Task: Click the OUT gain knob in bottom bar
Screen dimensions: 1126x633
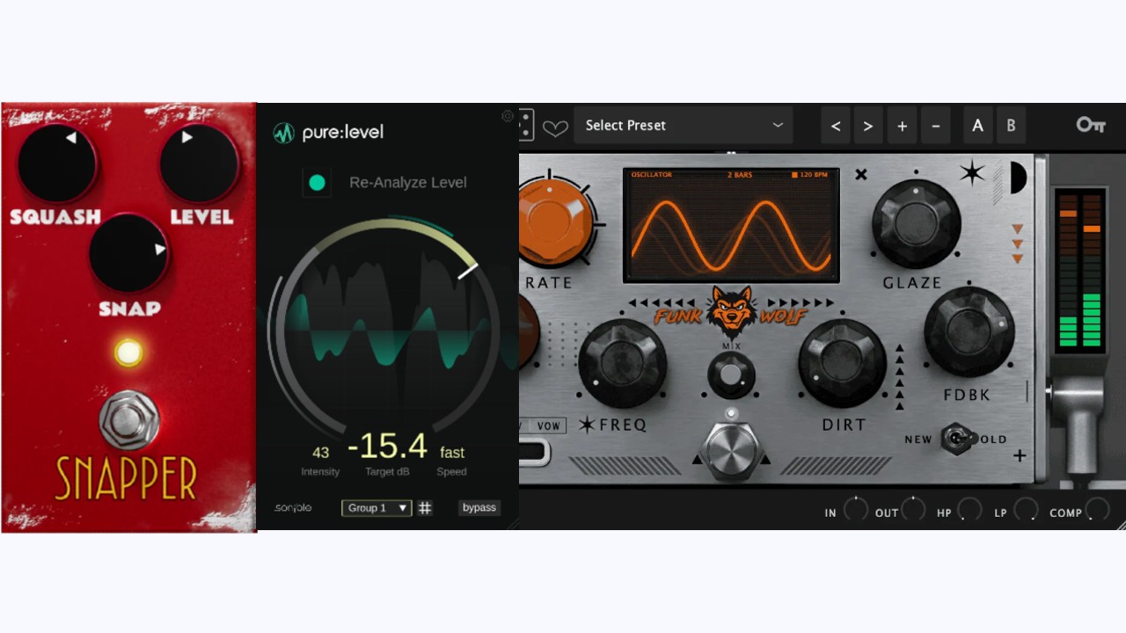Action: [x=913, y=510]
